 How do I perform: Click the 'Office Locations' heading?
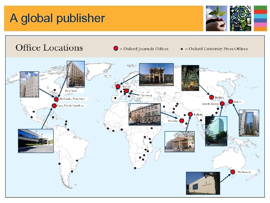[49, 47]
